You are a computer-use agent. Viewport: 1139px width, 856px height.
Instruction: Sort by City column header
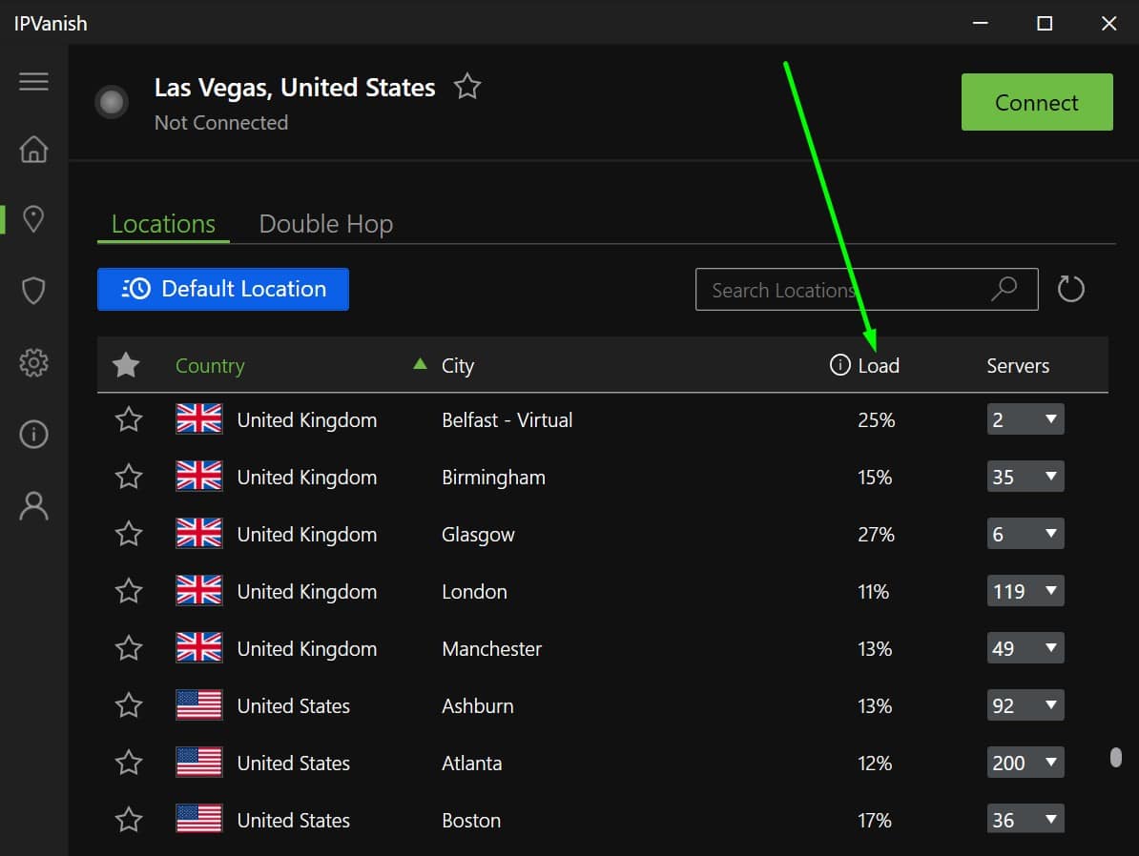pos(458,366)
